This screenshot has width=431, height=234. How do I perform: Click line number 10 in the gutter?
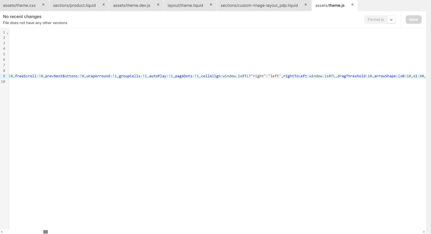click(x=3, y=81)
